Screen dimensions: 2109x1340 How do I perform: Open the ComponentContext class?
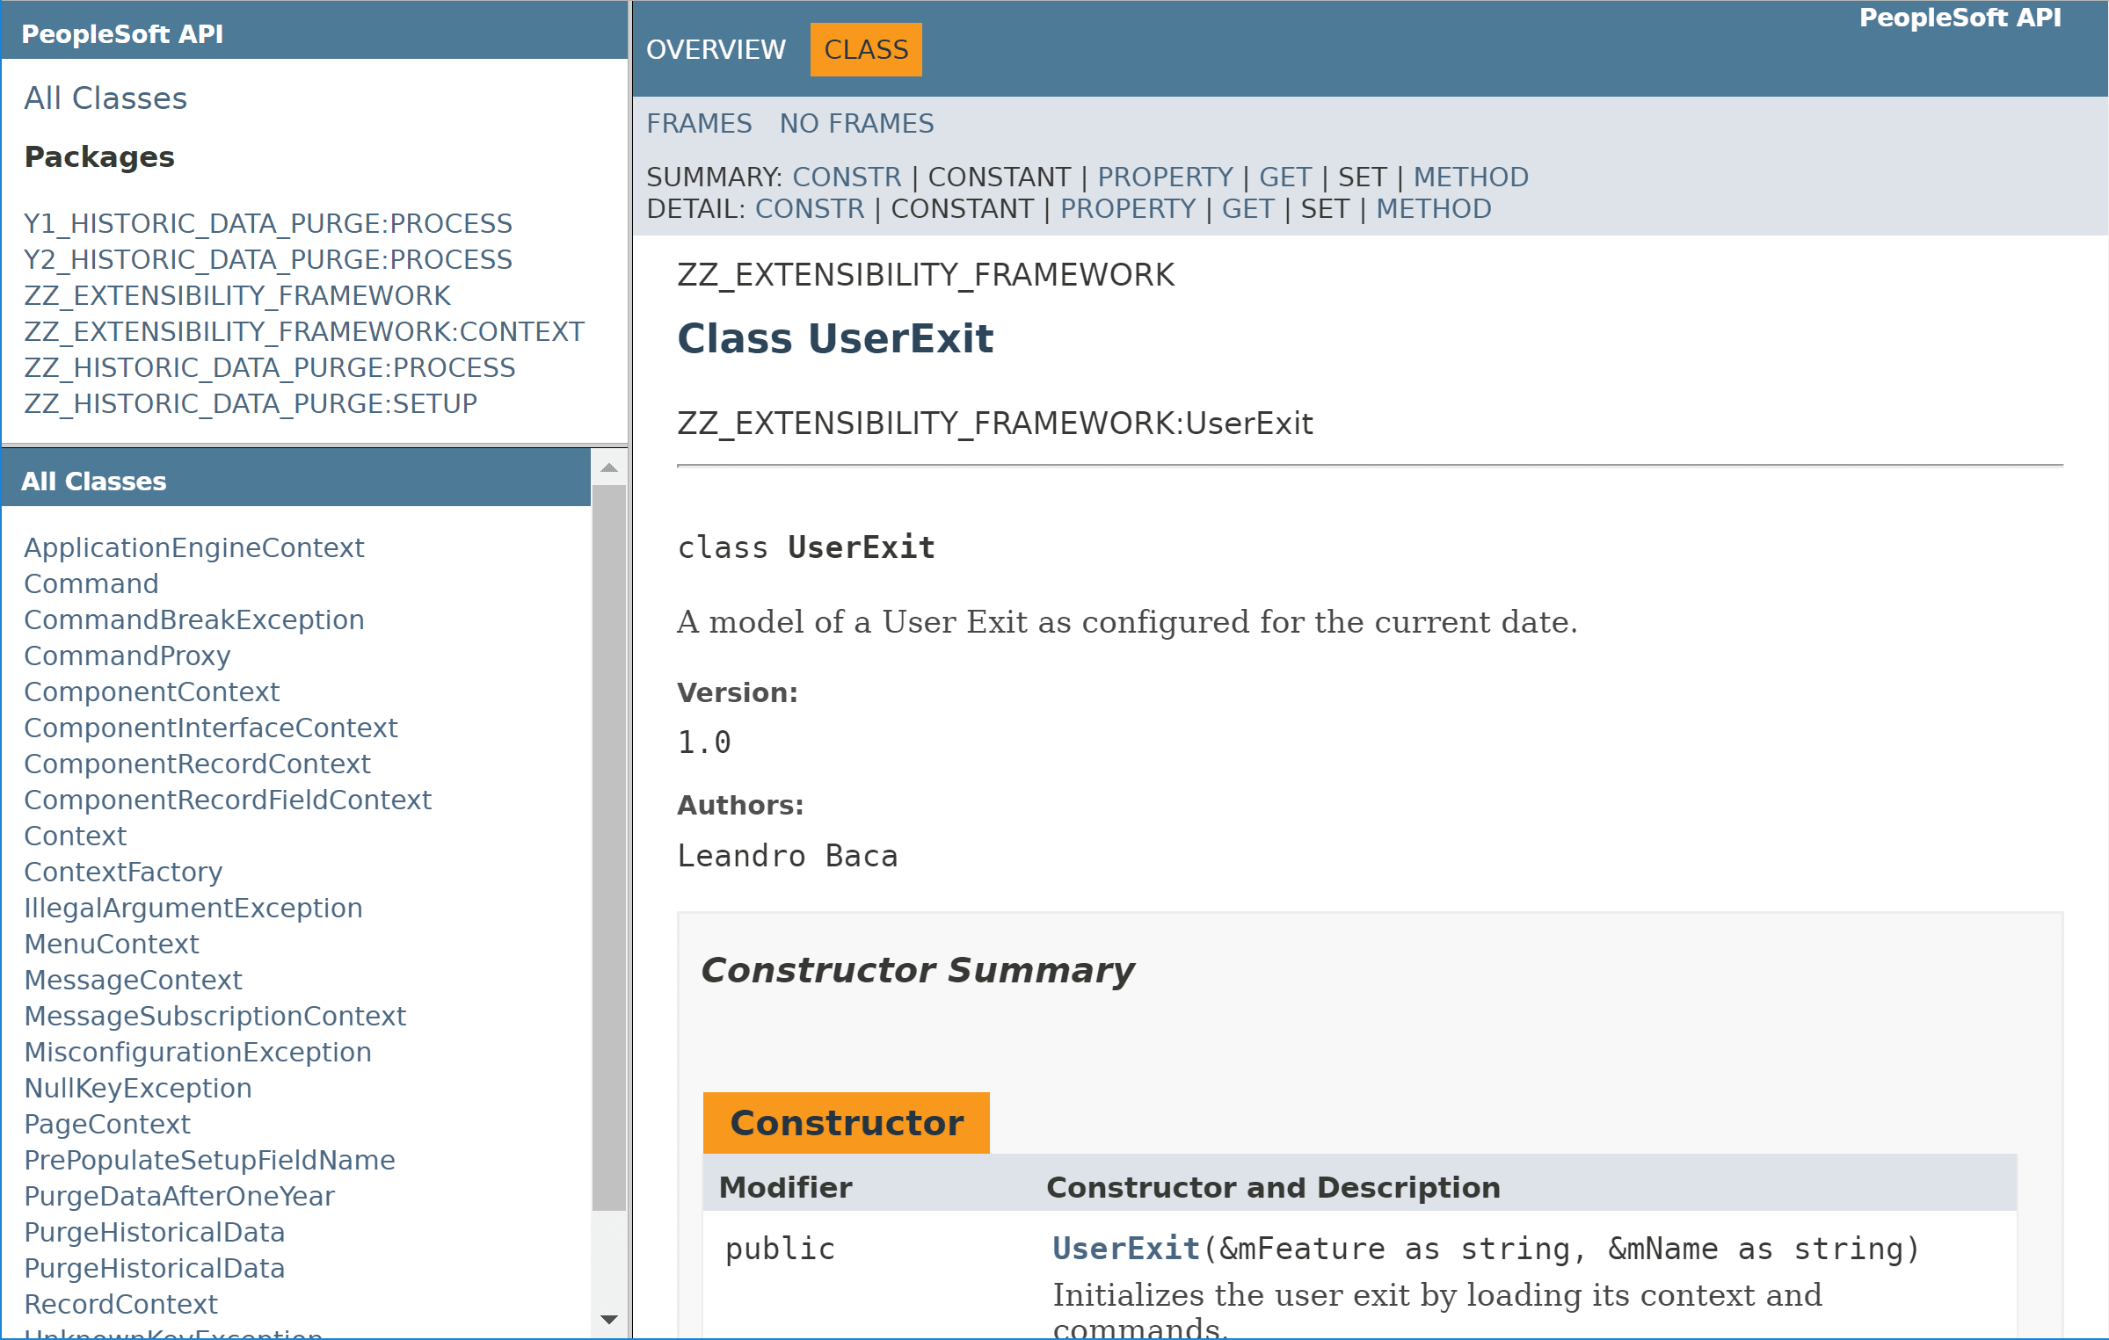[x=151, y=692]
